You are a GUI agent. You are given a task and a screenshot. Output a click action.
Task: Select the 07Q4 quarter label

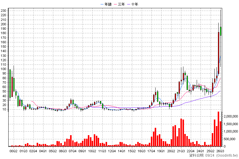point(72,151)
